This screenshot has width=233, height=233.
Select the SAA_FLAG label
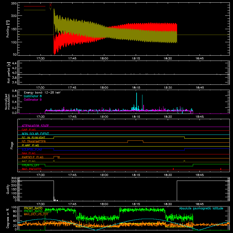pos(29,153)
